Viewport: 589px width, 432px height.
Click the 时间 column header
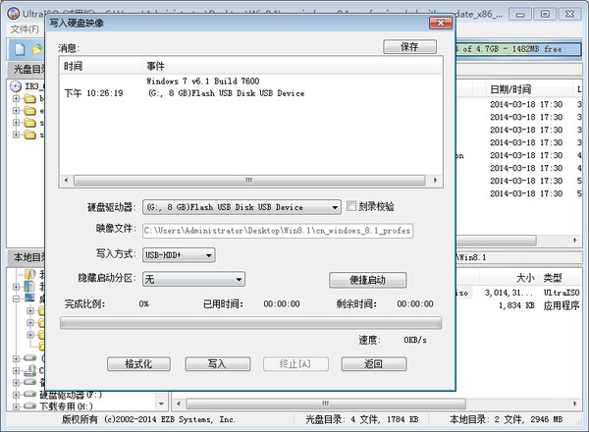pos(101,66)
